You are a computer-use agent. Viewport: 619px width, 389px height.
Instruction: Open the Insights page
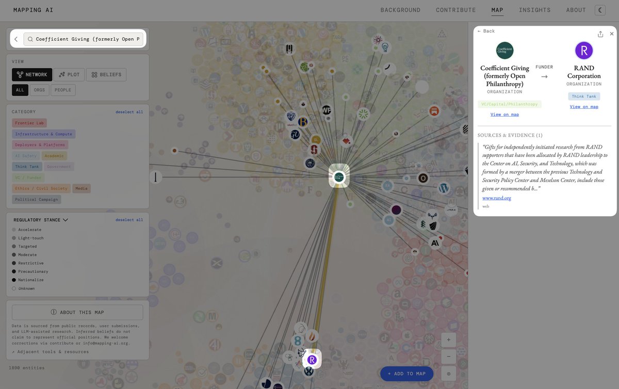click(535, 10)
